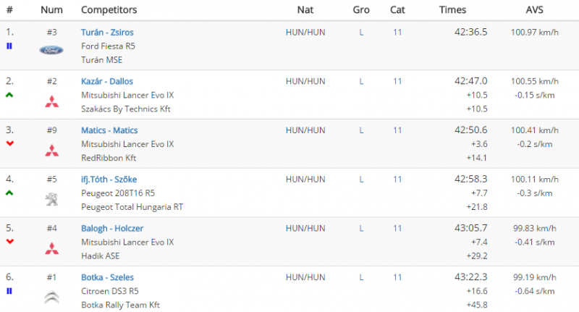
Task: Click blue unchanged marker under position 1
Action: pyautogui.click(x=9, y=46)
